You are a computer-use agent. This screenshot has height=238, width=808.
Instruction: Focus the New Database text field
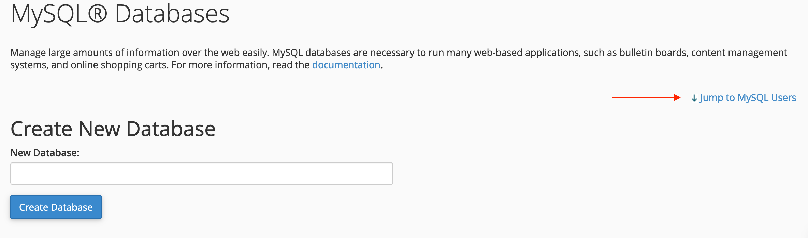(x=202, y=174)
